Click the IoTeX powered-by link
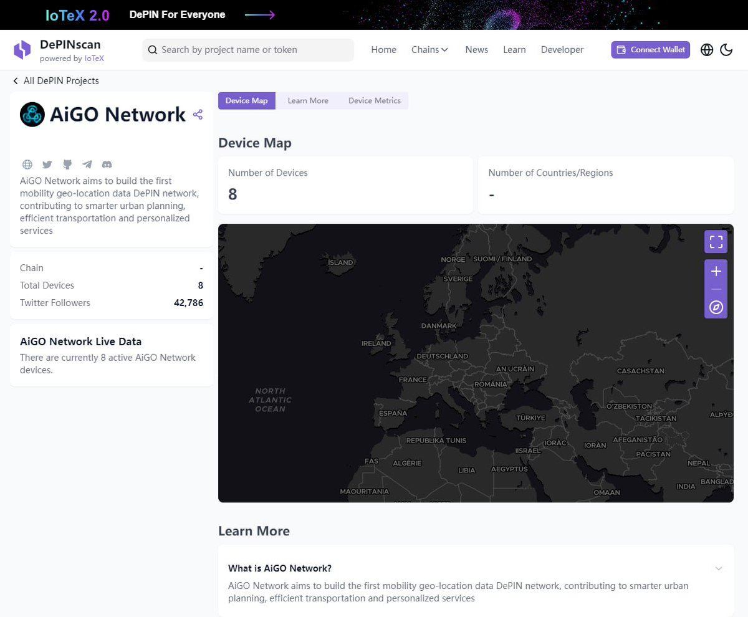The image size is (748, 617). pos(94,59)
